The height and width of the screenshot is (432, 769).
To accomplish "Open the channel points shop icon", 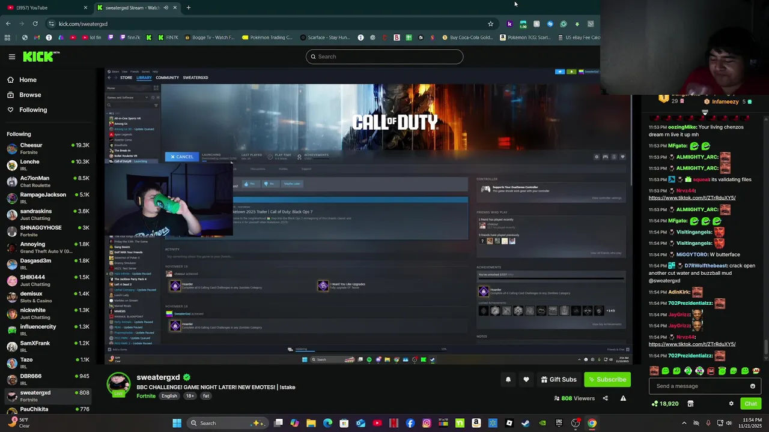I will (690, 404).
